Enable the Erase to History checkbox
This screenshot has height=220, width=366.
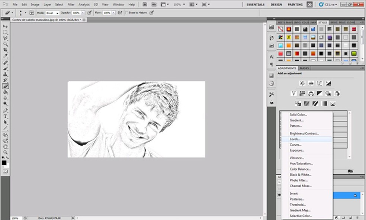127,13
